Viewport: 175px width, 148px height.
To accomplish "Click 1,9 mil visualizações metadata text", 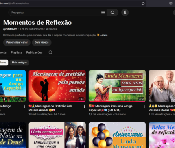I will point(101,114).
